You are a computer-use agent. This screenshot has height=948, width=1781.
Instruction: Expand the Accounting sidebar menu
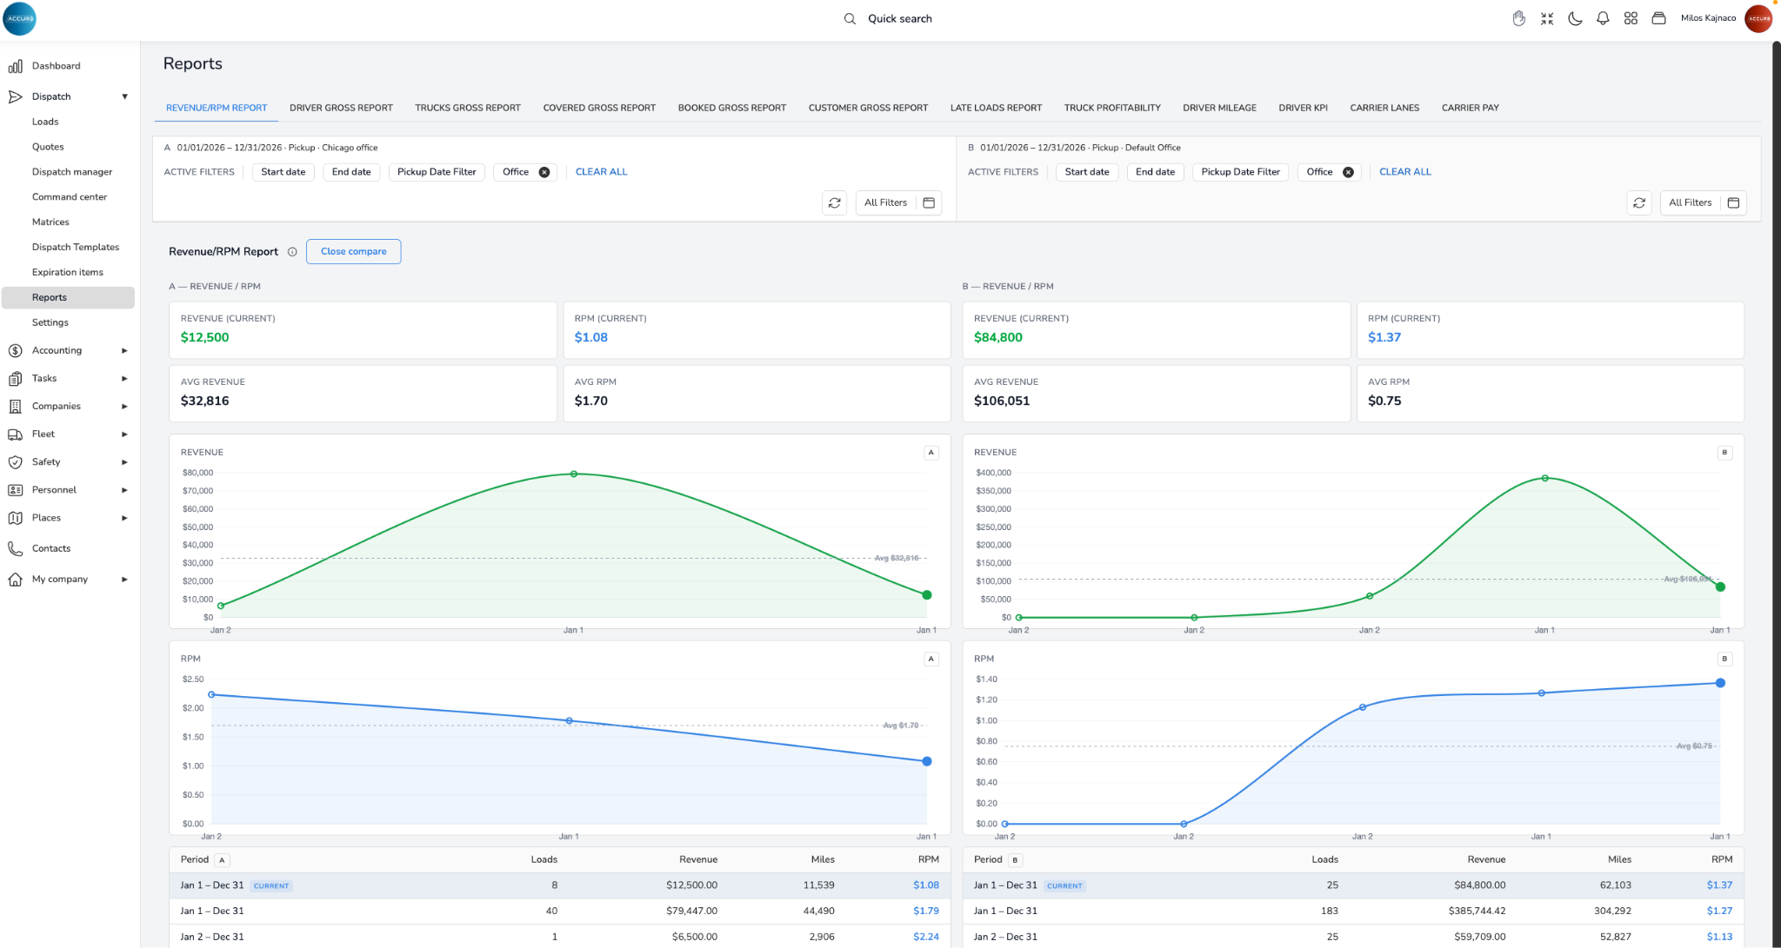pos(124,350)
